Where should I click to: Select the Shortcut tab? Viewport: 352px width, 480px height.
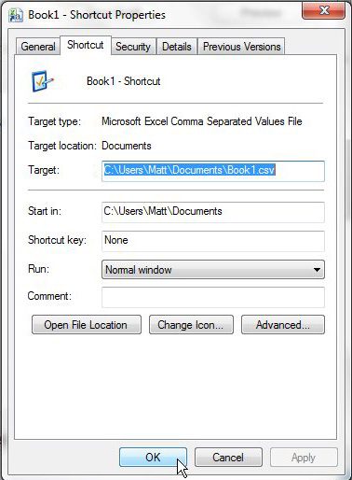[x=86, y=45]
